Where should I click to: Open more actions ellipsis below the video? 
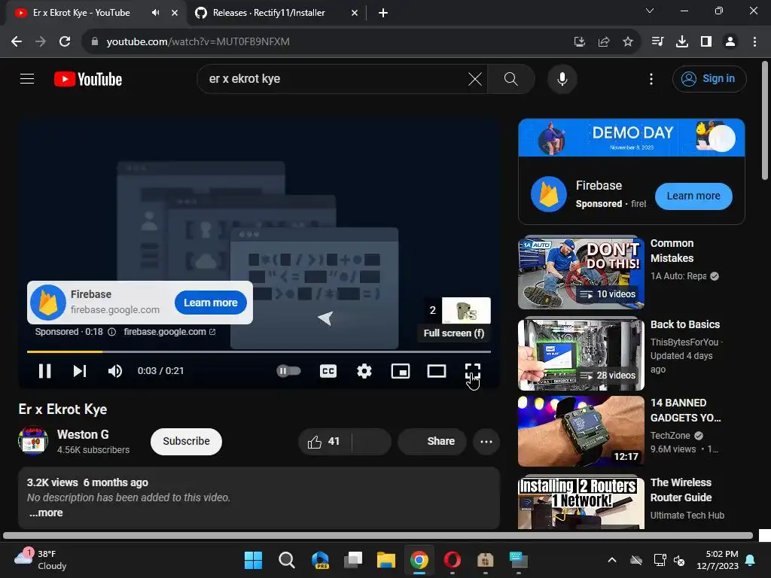(486, 441)
